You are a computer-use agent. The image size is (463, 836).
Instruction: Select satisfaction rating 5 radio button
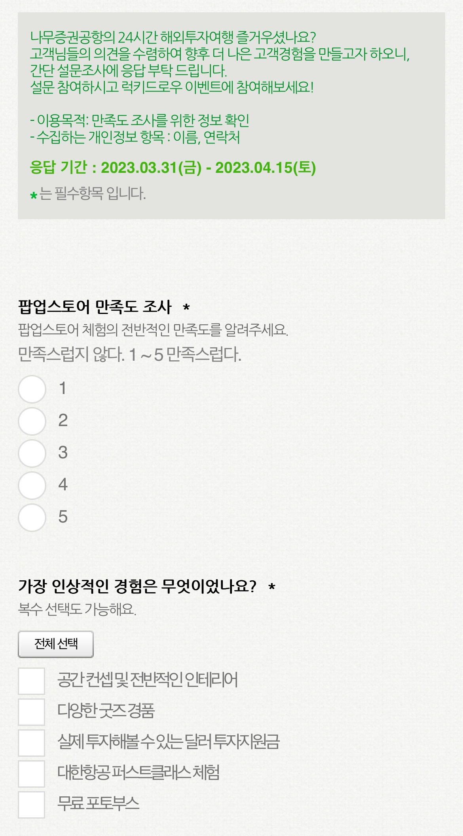coord(32,517)
